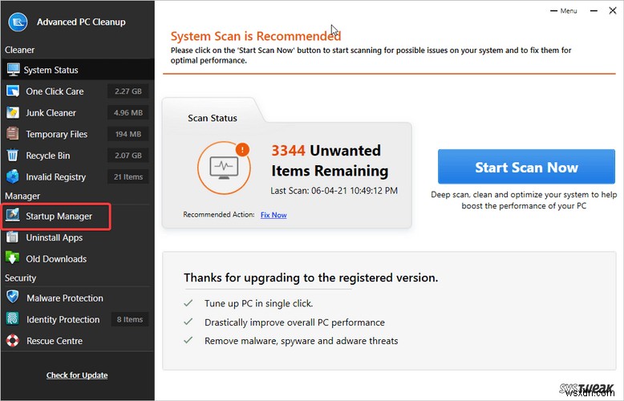The width and height of the screenshot is (624, 401).
Task: Click Check for Update link
Action: [x=77, y=375]
